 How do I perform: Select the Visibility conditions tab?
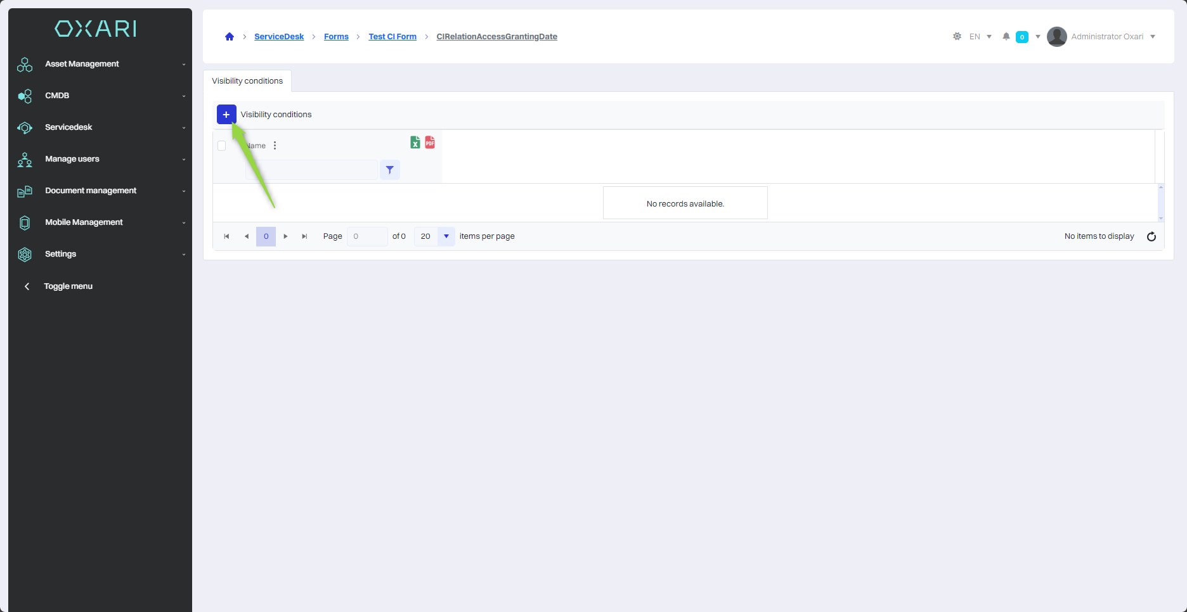(247, 81)
